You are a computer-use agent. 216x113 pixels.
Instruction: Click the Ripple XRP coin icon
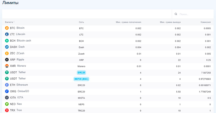coord(7,60)
